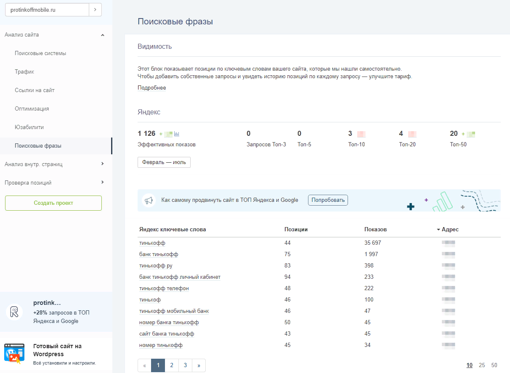This screenshot has width=510, height=373.
Task: Open Ссылки на сайт menu item
Action: pyautogui.click(x=35, y=90)
